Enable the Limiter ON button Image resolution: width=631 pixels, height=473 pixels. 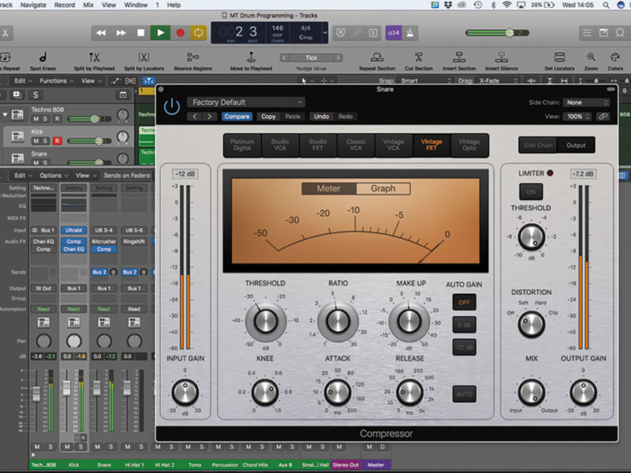pos(530,192)
